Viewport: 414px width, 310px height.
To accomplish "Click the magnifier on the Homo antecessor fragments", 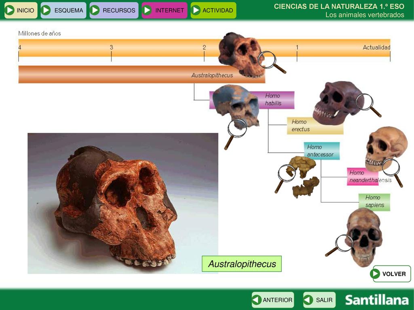I will click(x=285, y=178).
